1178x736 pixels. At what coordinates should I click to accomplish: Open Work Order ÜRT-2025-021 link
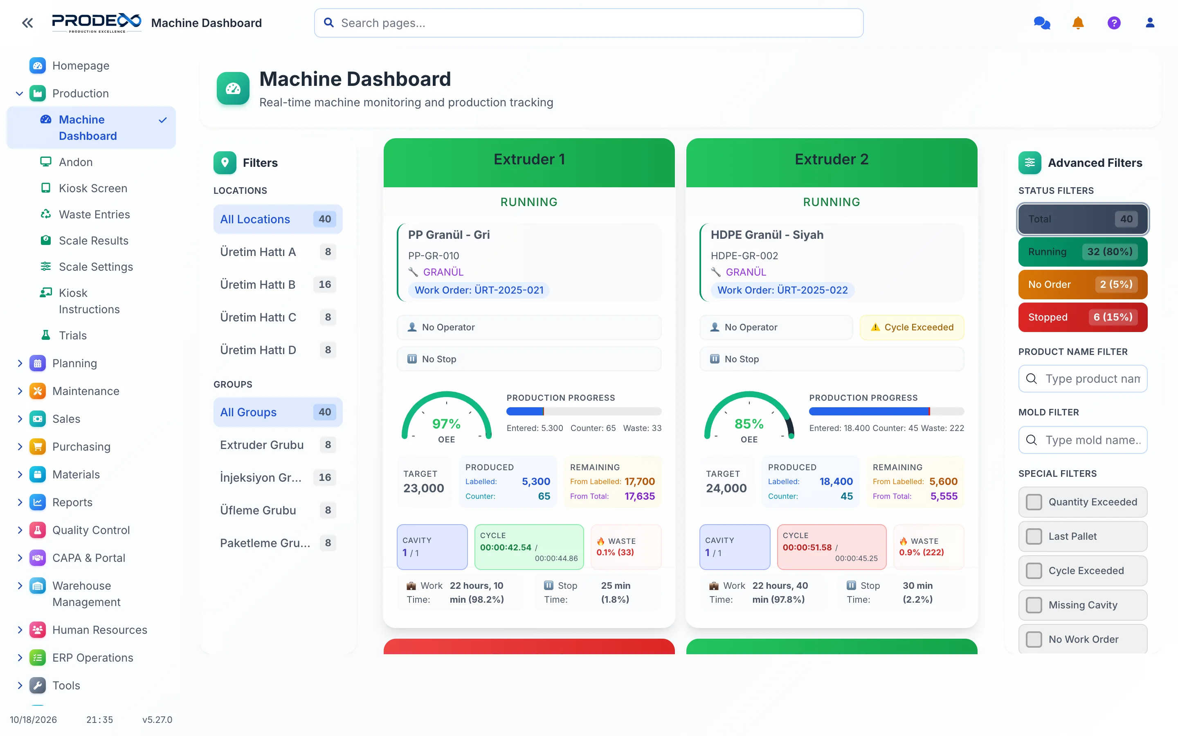[479, 290]
